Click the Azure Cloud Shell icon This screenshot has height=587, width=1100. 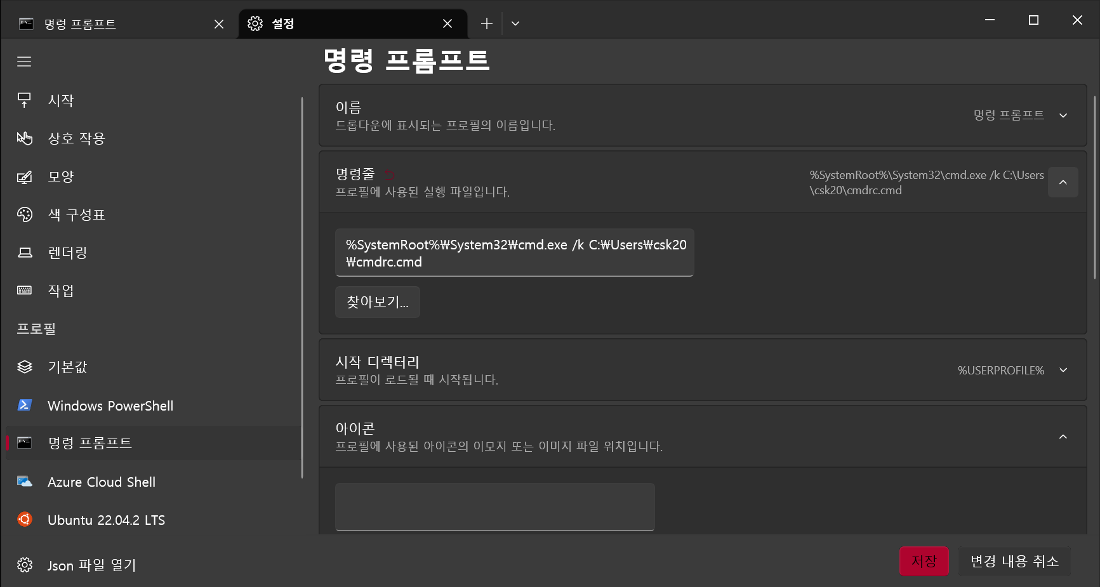click(24, 482)
